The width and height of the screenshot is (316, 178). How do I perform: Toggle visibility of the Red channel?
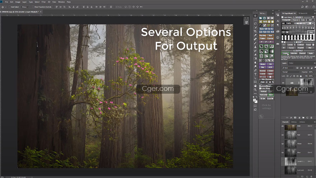coord(283,135)
